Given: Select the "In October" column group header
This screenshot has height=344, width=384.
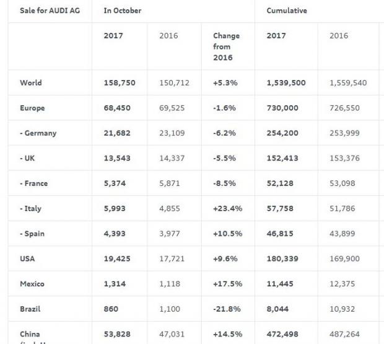Looking at the screenshot, I should click(x=123, y=11).
